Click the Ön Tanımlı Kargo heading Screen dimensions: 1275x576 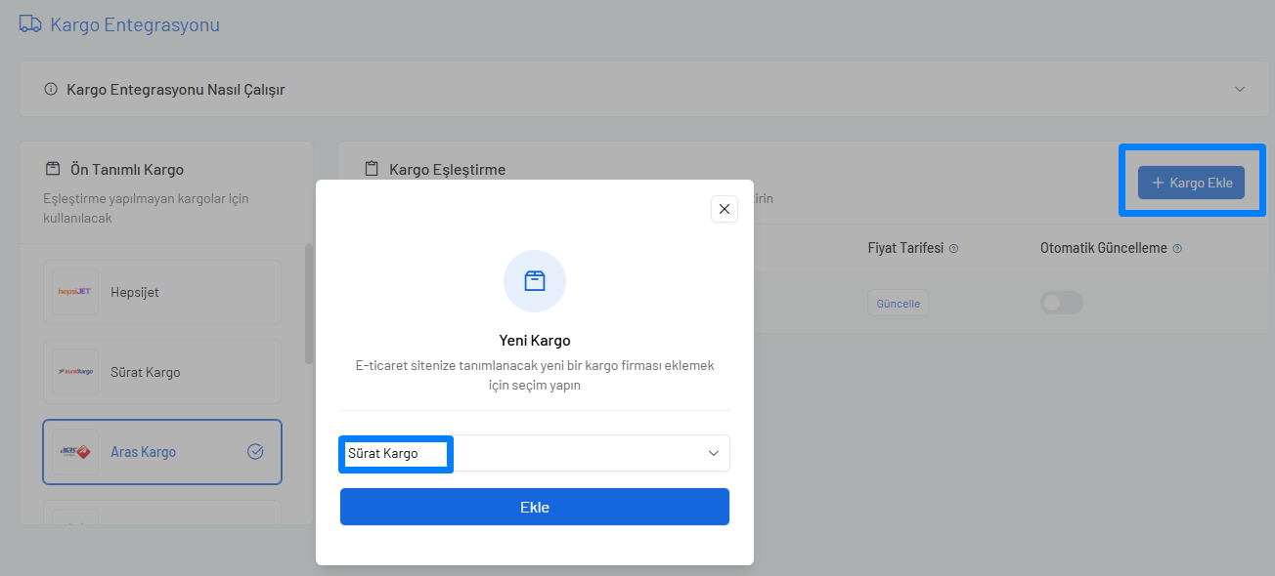click(127, 170)
